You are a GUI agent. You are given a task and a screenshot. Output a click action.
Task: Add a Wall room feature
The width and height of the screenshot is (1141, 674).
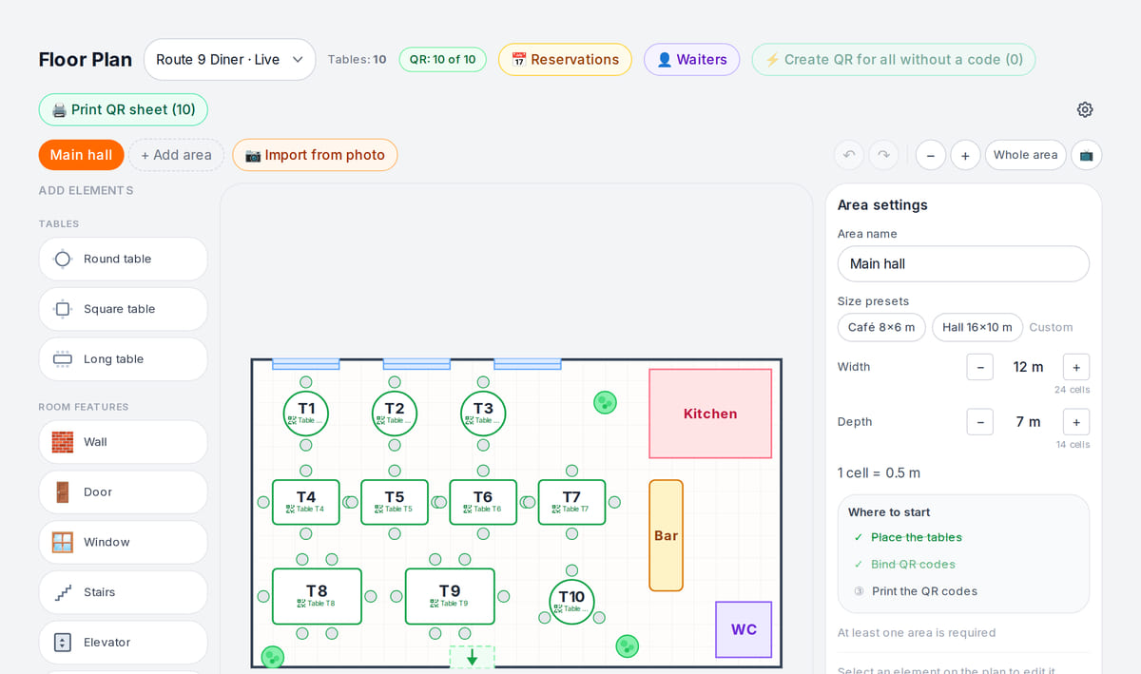pyautogui.click(x=124, y=442)
